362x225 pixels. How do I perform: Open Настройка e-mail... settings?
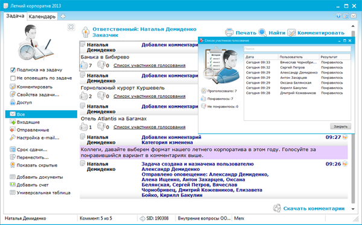click(x=34, y=138)
